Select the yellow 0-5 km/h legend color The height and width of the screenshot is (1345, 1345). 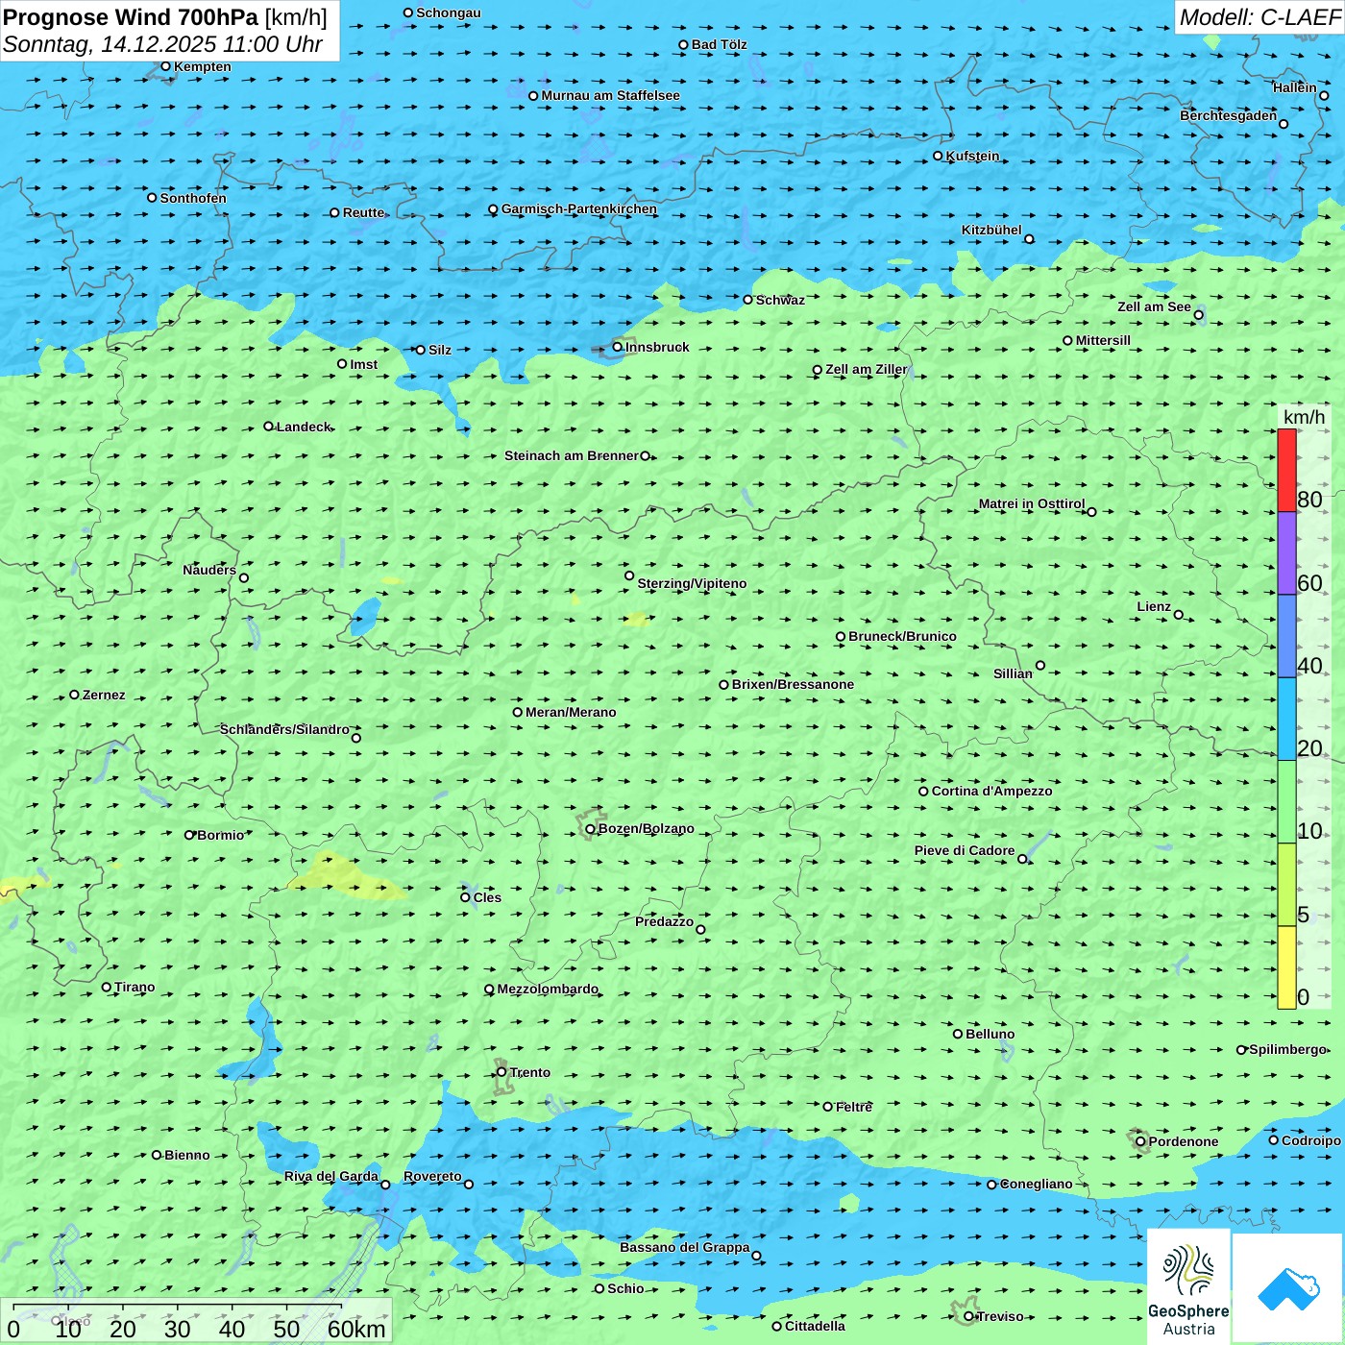click(1286, 967)
